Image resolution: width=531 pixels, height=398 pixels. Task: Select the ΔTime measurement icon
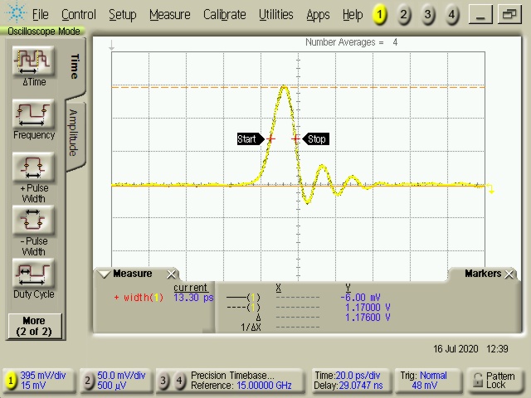click(x=34, y=62)
